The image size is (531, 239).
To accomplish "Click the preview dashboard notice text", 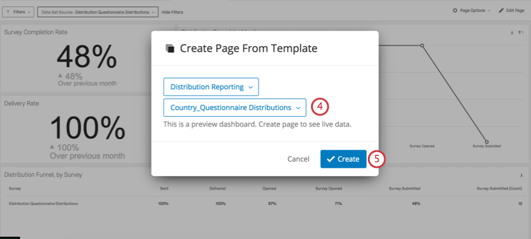I will click(258, 124).
